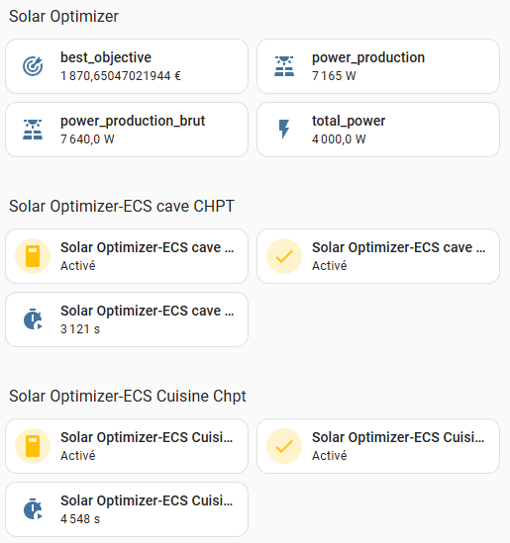Click the Activé label on right ECS Cuisine card
The height and width of the screenshot is (543, 510).
(x=330, y=455)
